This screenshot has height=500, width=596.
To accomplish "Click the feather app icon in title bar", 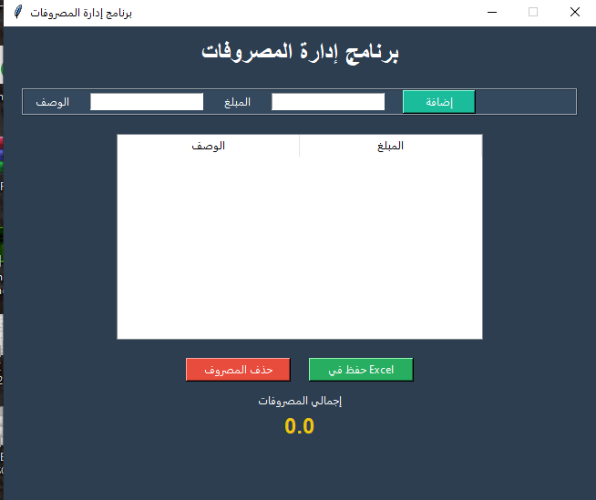I will [x=18, y=12].
